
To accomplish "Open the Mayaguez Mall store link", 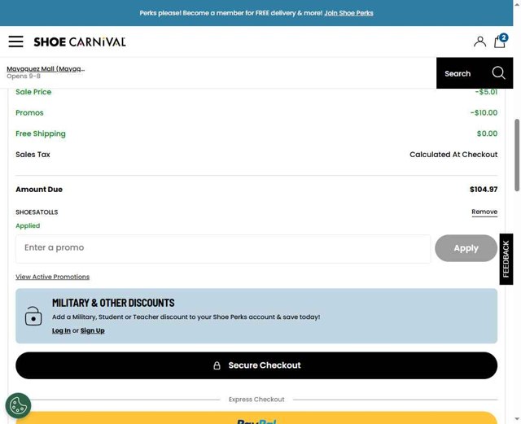I will point(46,69).
